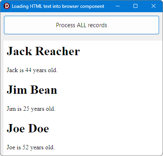Click the window title text
Screen dimensions: 163x156
point(58,6)
